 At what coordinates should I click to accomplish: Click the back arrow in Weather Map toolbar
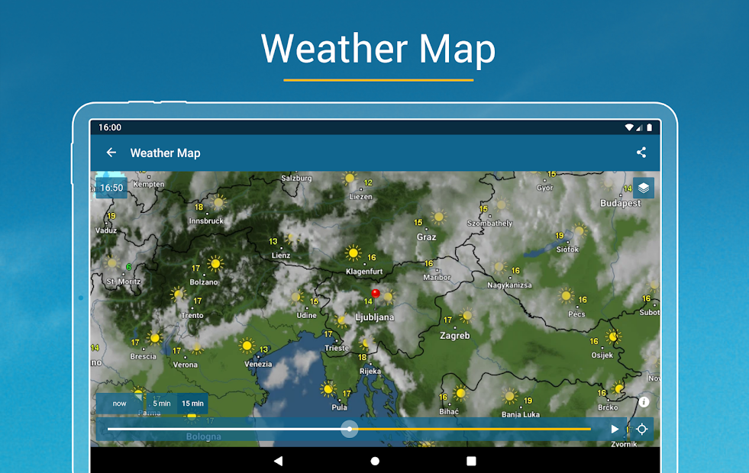(111, 153)
